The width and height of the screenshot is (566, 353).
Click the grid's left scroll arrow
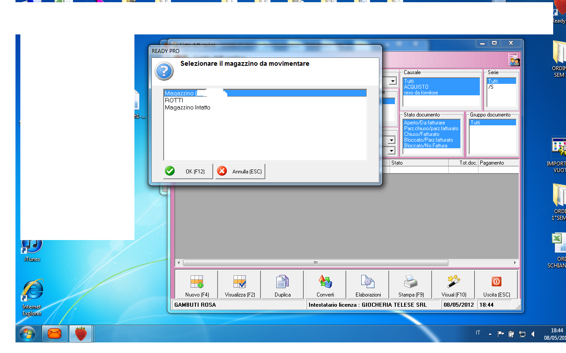tap(179, 263)
